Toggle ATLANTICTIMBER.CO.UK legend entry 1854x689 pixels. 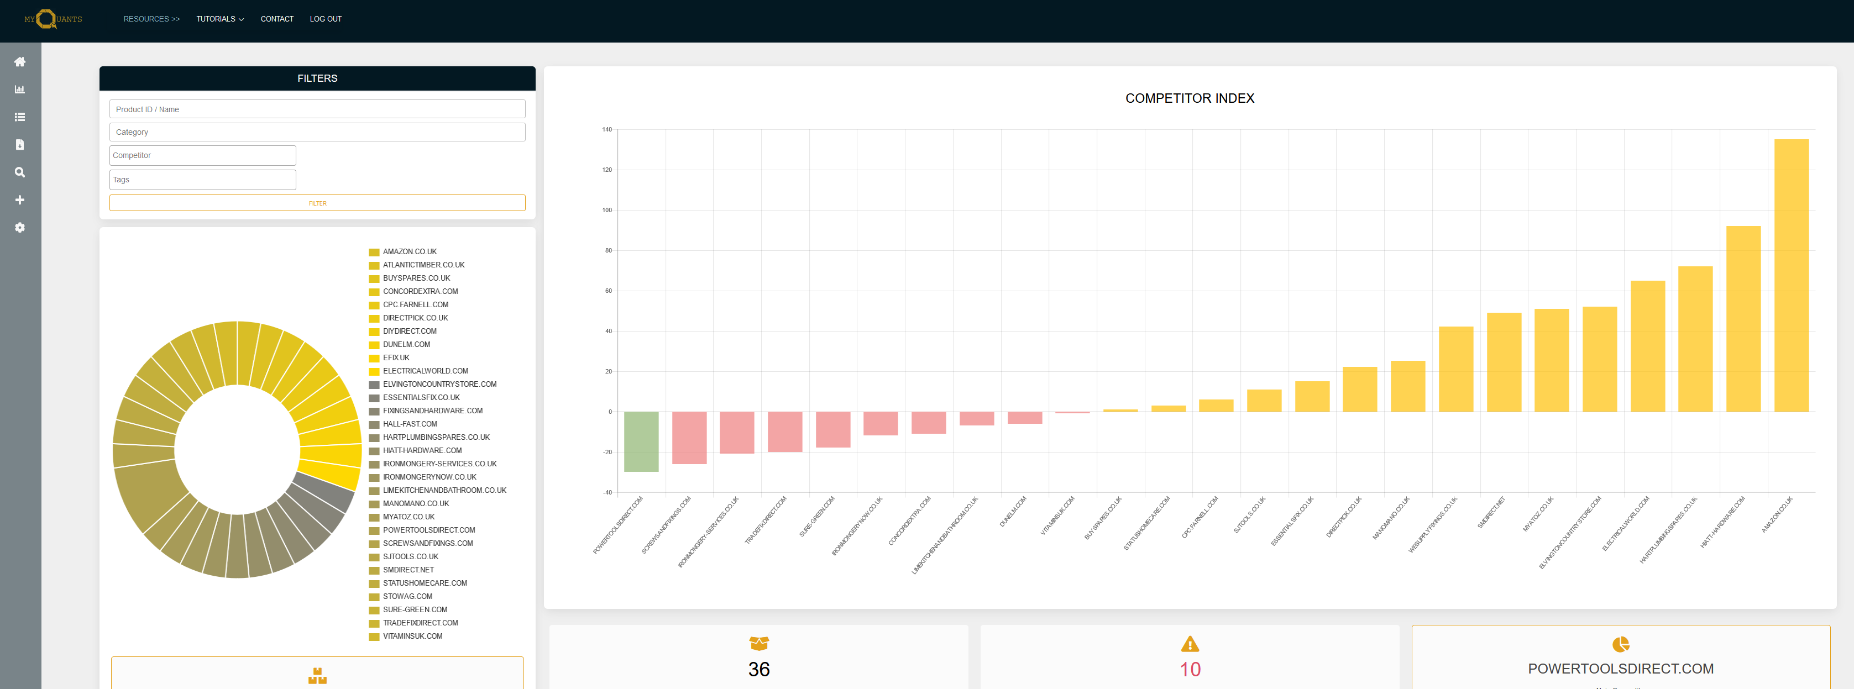(417, 265)
